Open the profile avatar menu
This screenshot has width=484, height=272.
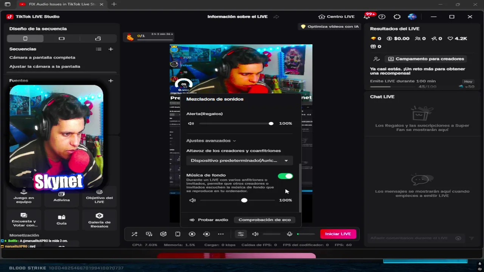pyautogui.click(x=412, y=17)
